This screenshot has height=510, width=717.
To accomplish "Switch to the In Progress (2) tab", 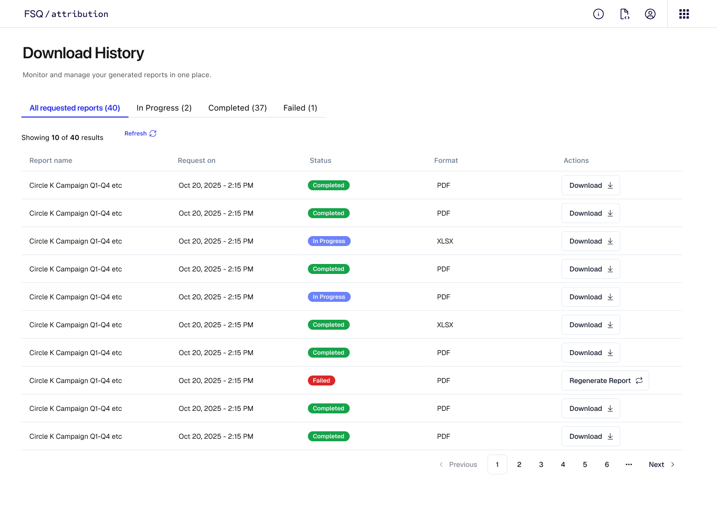I will click(x=164, y=108).
